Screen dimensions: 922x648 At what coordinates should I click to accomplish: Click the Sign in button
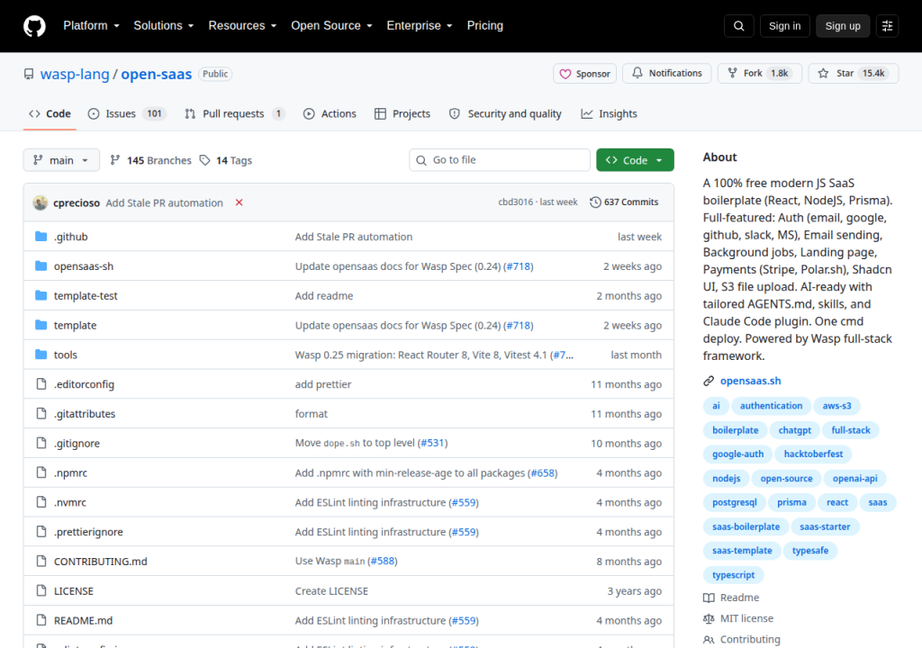pos(784,26)
